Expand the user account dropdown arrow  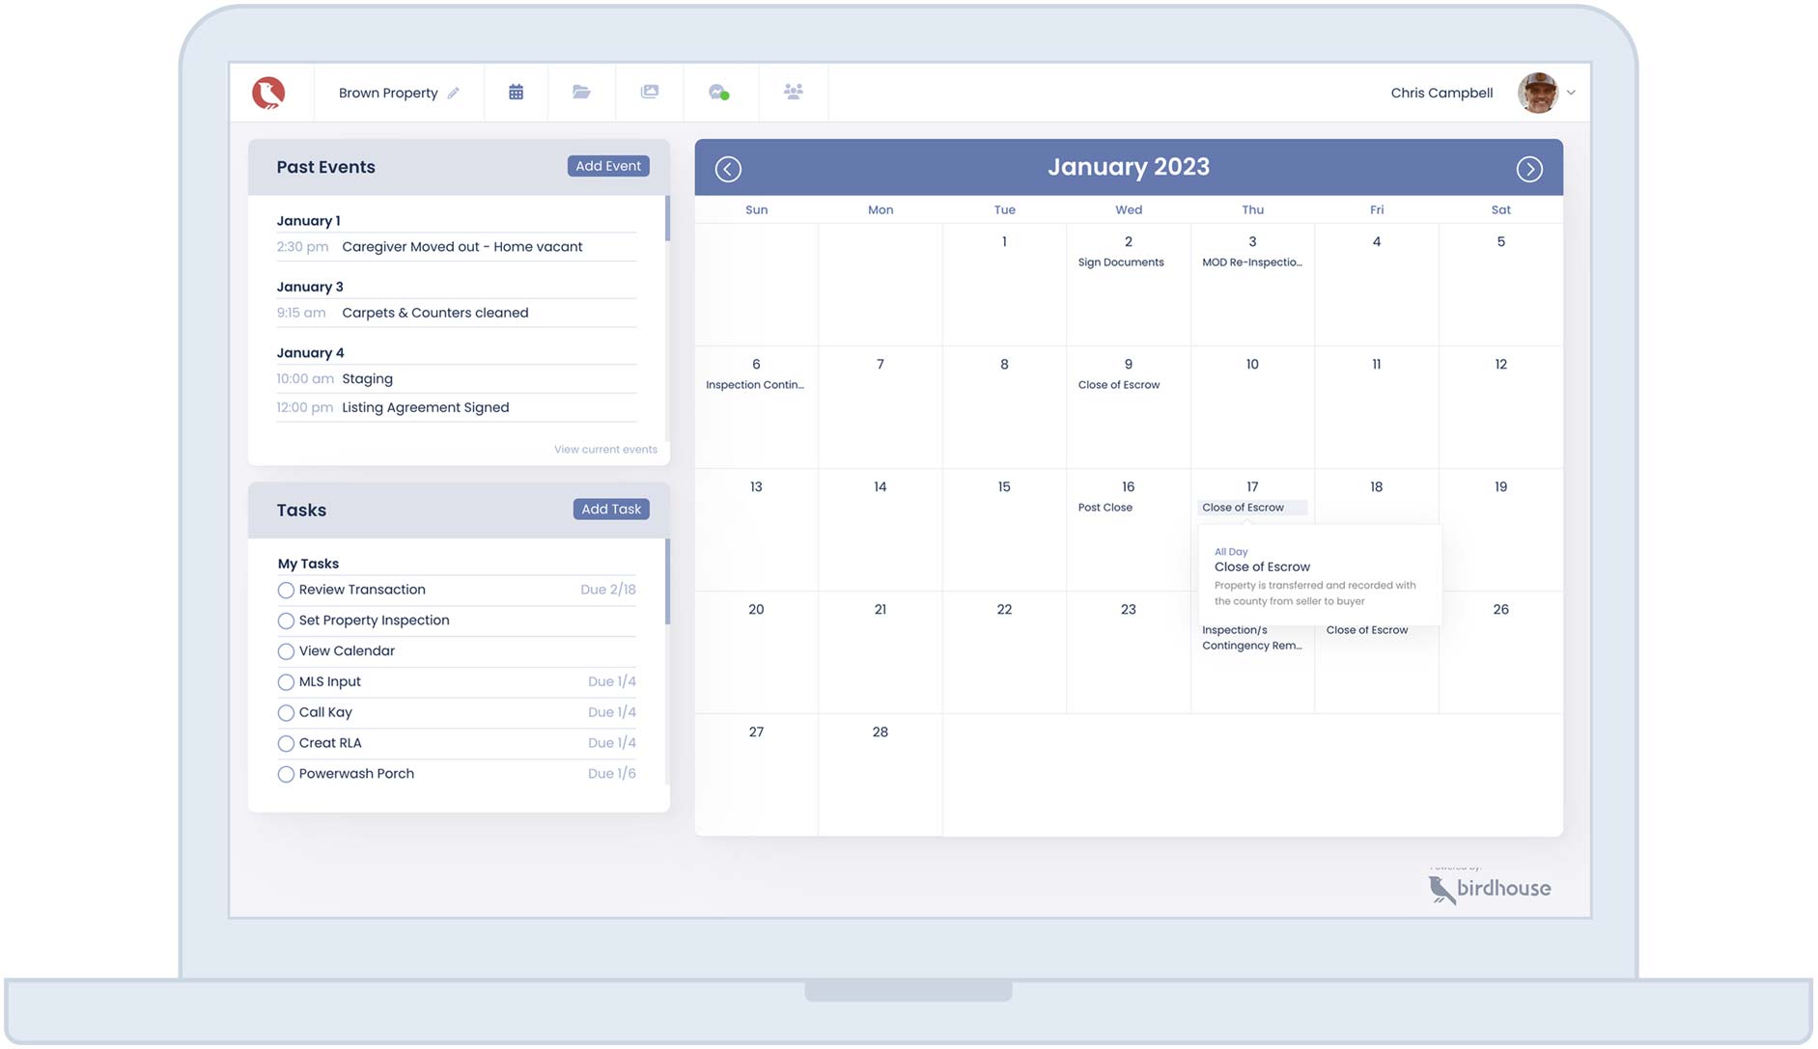(1571, 94)
